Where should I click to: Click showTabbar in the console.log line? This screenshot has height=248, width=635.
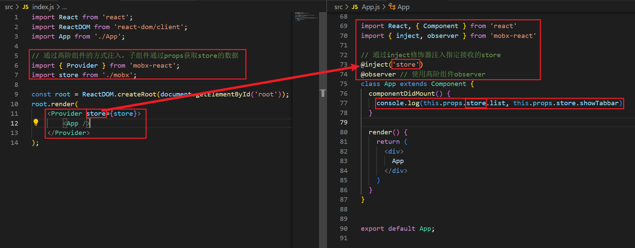coord(599,103)
